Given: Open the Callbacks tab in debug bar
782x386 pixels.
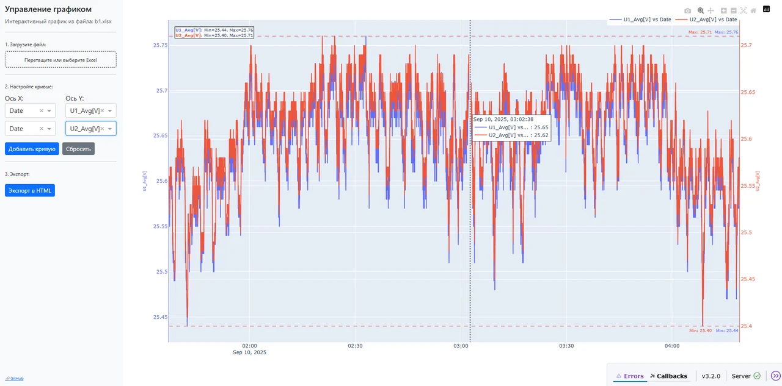Looking at the screenshot, I should point(668,376).
